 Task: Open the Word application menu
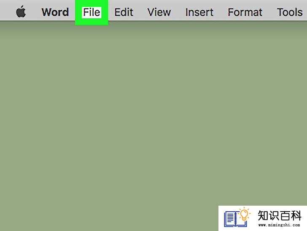click(x=55, y=12)
